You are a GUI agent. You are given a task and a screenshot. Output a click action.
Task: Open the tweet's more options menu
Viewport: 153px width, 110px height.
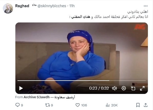click(x=146, y=6)
